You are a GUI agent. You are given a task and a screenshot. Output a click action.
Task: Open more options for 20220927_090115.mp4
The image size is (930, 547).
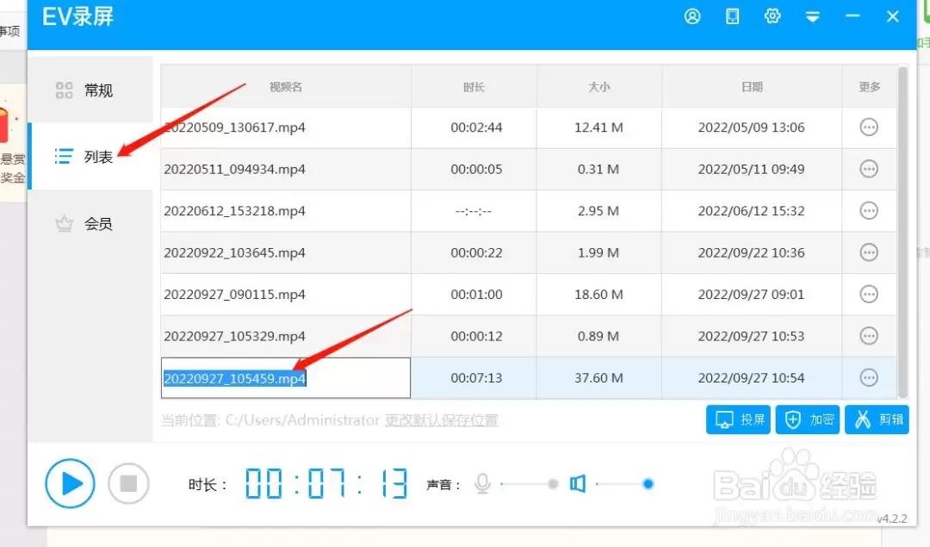(x=869, y=295)
